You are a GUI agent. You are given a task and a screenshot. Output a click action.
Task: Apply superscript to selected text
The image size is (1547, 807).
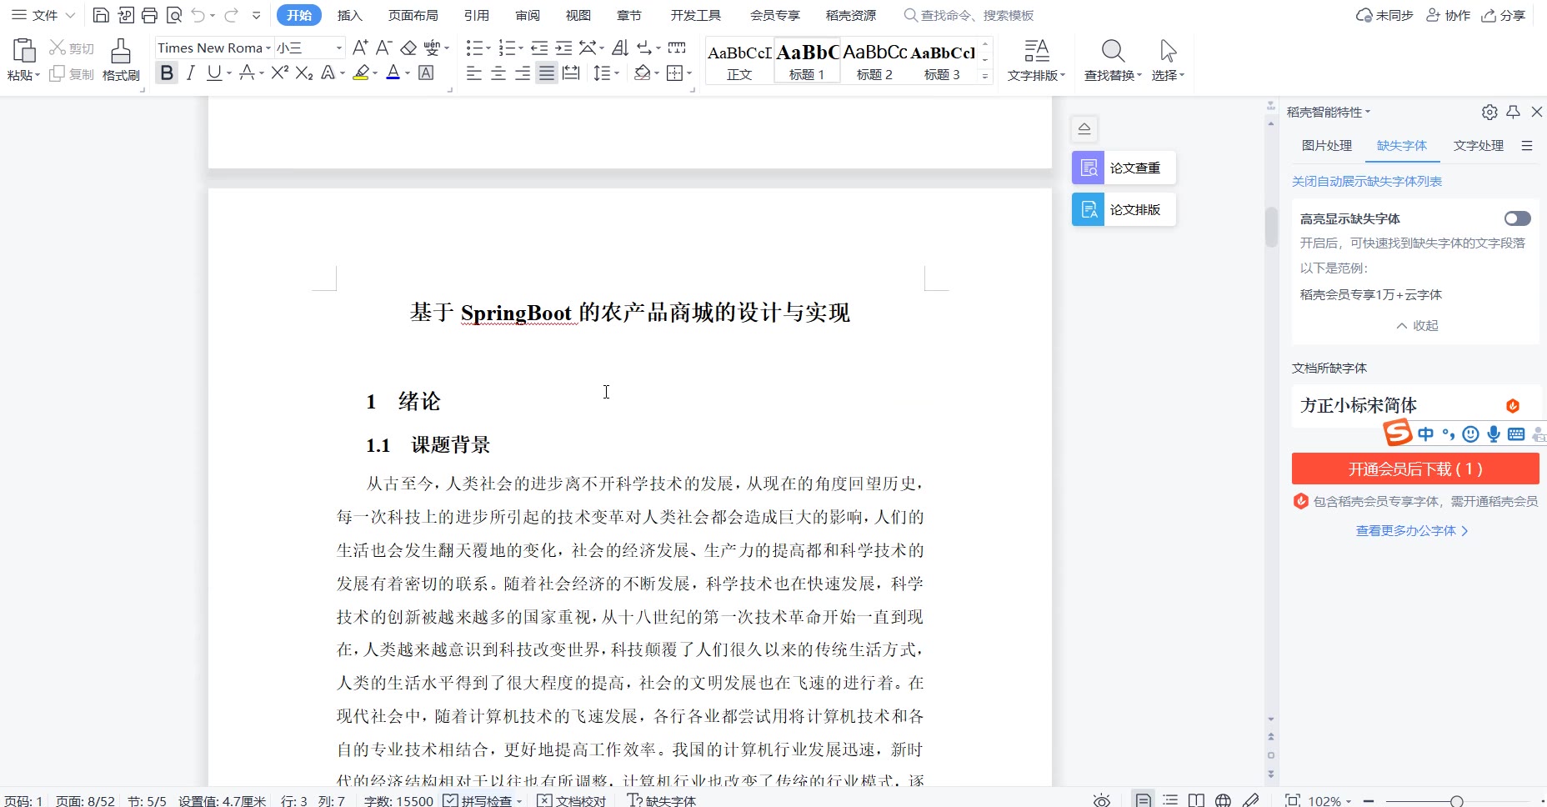pos(279,73)
